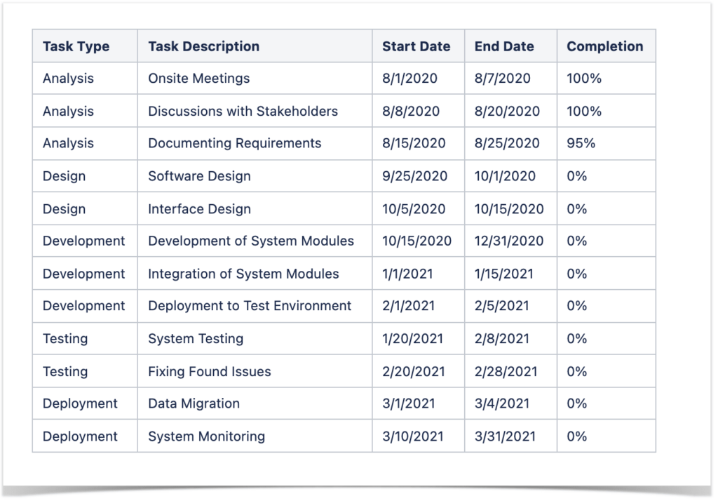Click the Completion column header
718x501 pixels.
[605, 46]
